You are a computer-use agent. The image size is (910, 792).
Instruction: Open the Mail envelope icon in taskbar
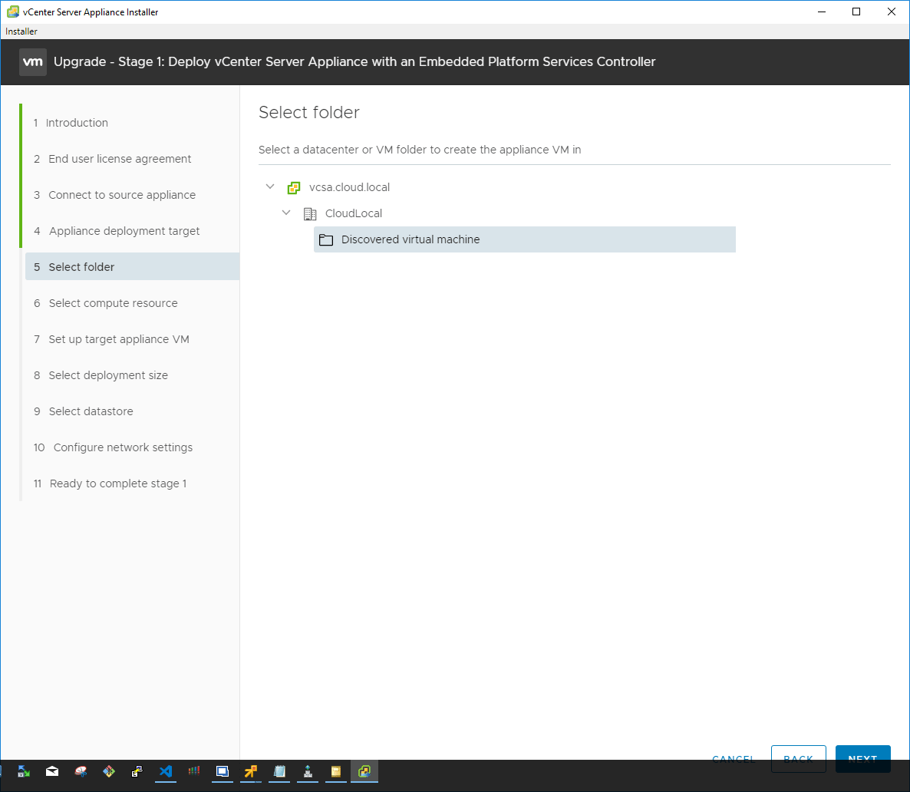[x=52, y=771]
